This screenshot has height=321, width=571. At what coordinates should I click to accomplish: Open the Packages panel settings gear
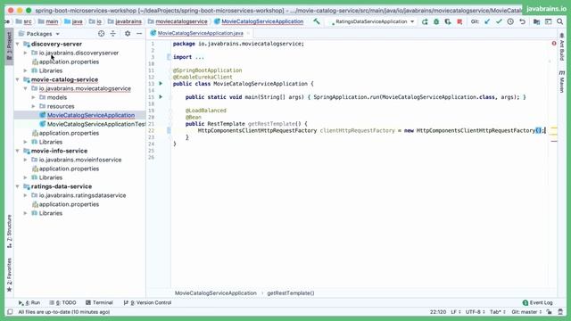(x=128, y=34)
